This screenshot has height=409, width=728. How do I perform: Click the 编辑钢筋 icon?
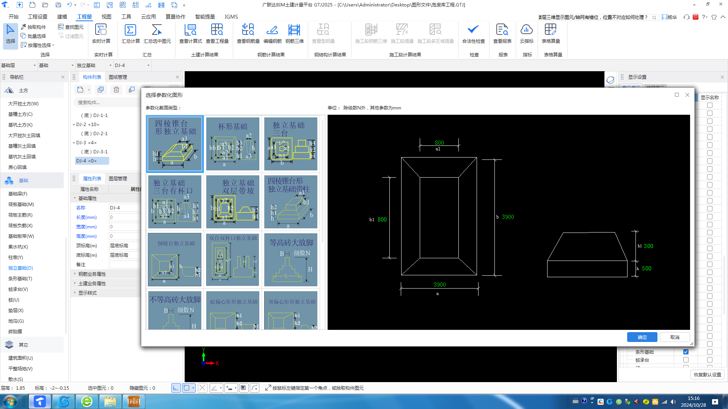coord(272,30)
